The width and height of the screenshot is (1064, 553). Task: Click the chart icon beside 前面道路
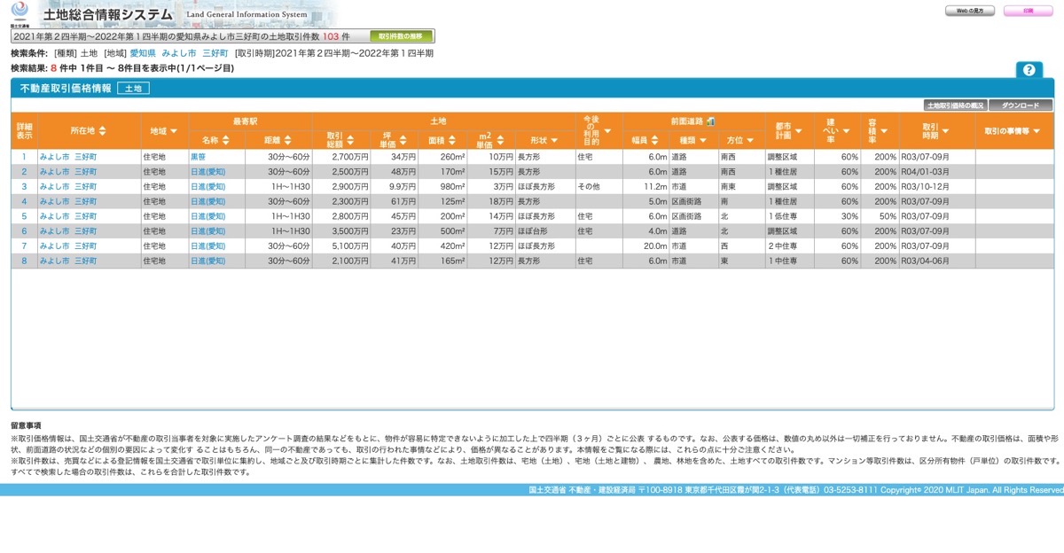pyautogui.click(x=710, y=121)
